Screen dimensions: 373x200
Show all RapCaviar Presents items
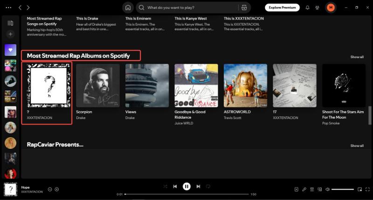click(x=357, y=146)
